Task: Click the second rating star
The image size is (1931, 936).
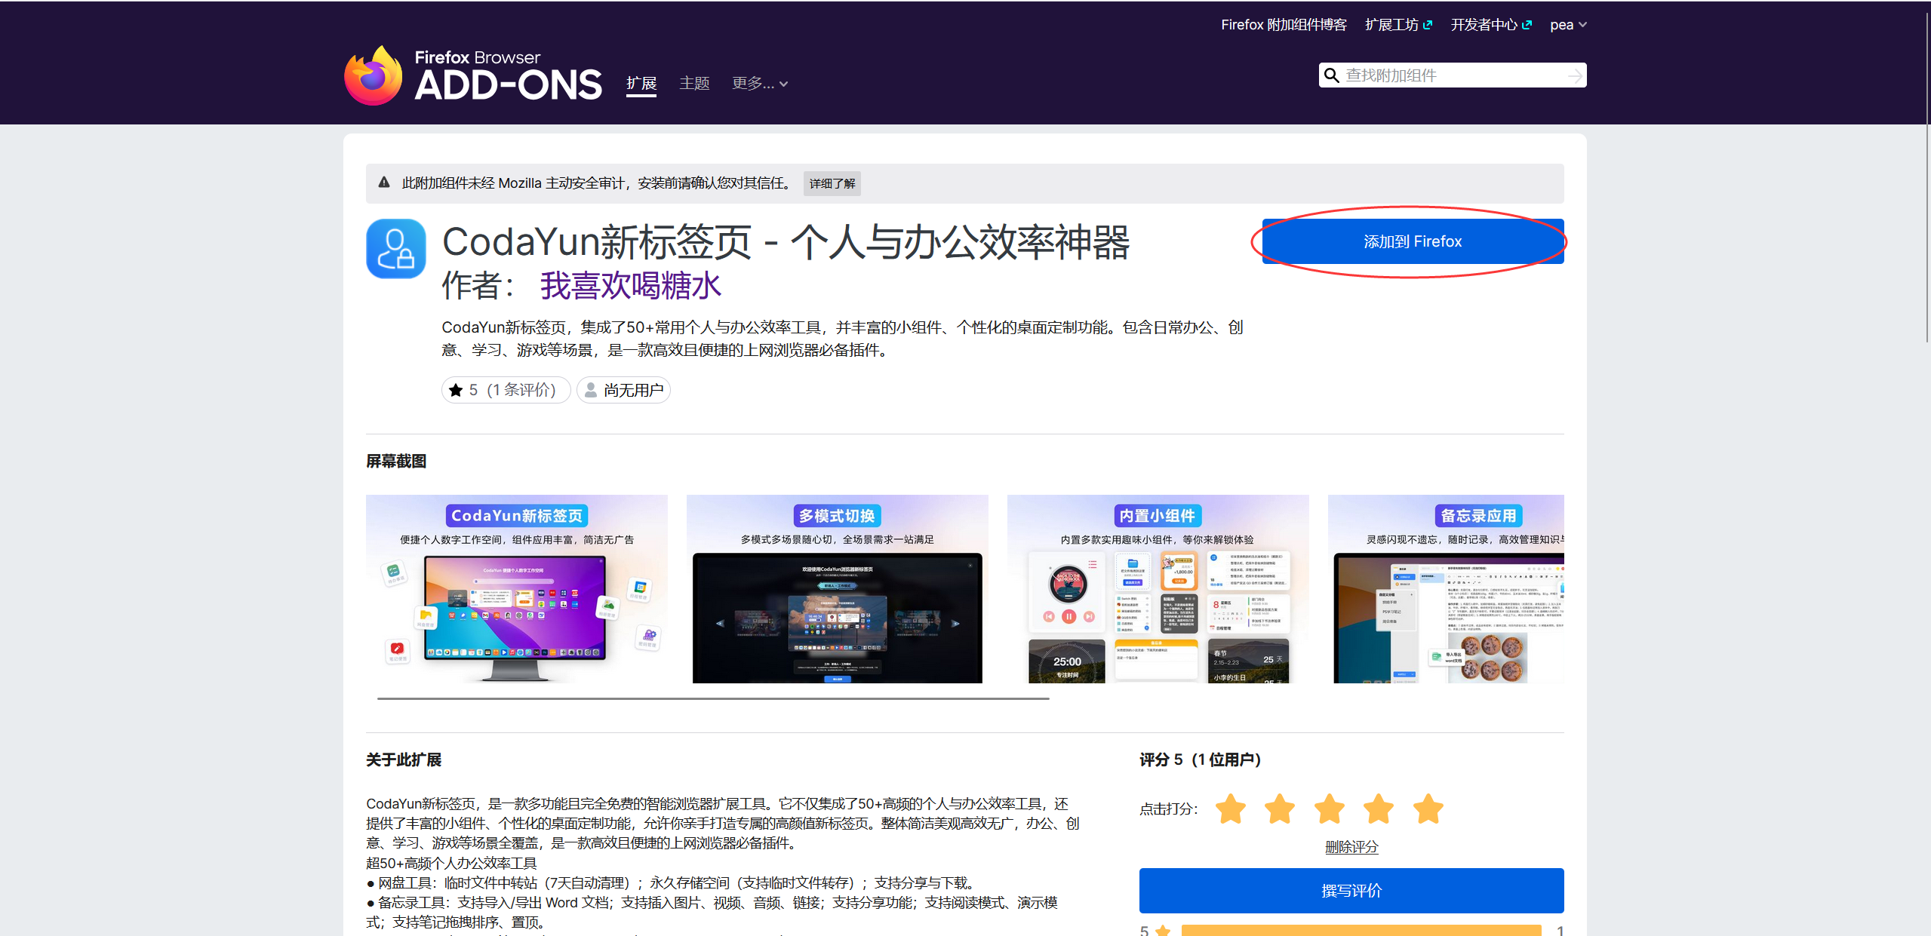Action: click(x=1280, y=809)
